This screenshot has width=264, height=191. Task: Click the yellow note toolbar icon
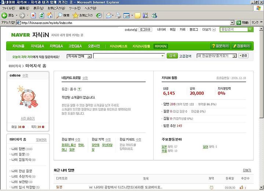[x=137, y=15]
